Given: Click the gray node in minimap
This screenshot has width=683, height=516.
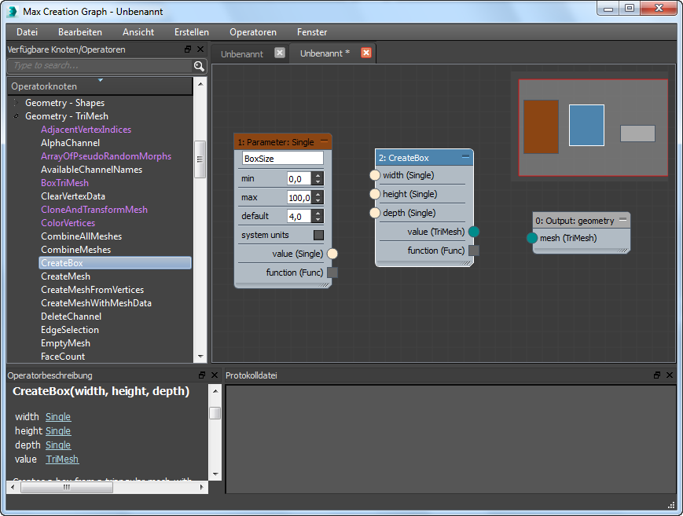Looking at the screenshot, I should pos(637,134).
